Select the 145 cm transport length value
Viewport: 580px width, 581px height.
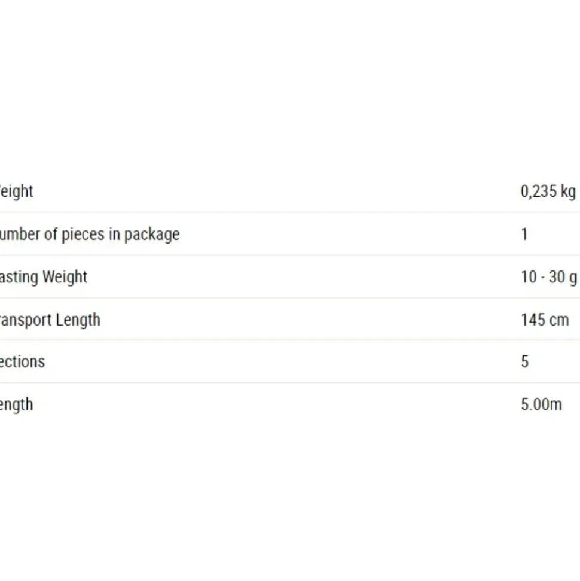545,320
